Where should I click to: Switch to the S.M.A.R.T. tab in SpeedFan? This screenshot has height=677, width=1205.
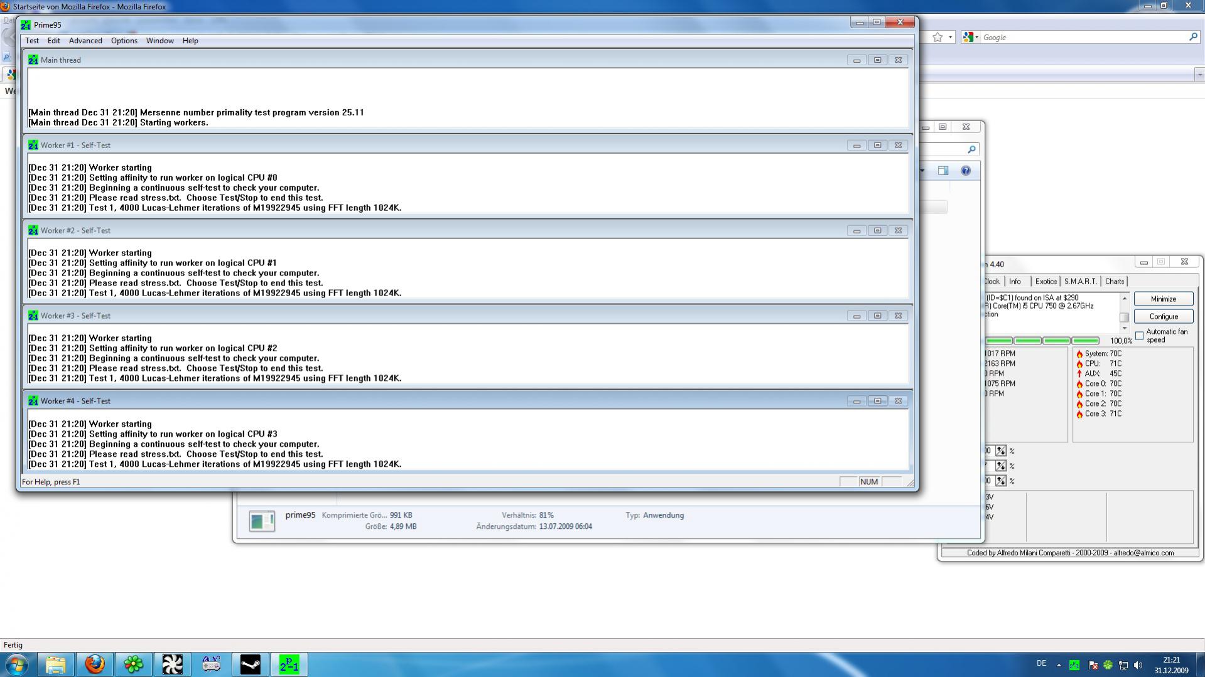(1081, 282)
